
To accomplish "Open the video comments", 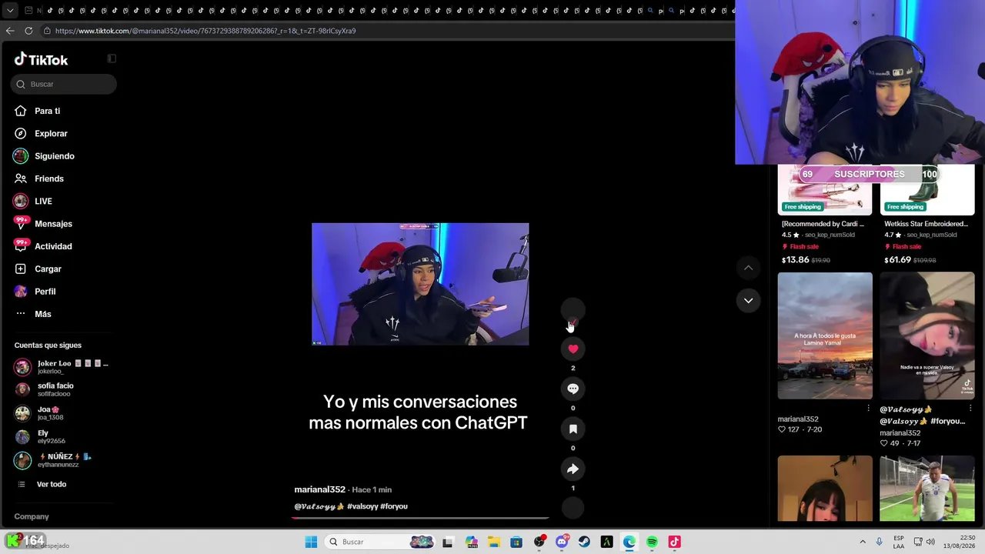I will (x=573, y=389).
